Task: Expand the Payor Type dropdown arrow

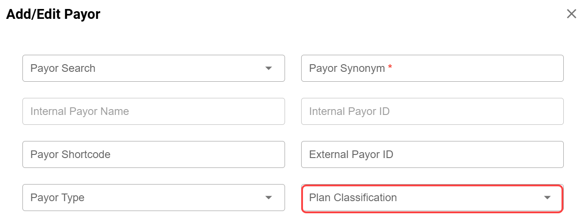Action: [x=268, y=198]
